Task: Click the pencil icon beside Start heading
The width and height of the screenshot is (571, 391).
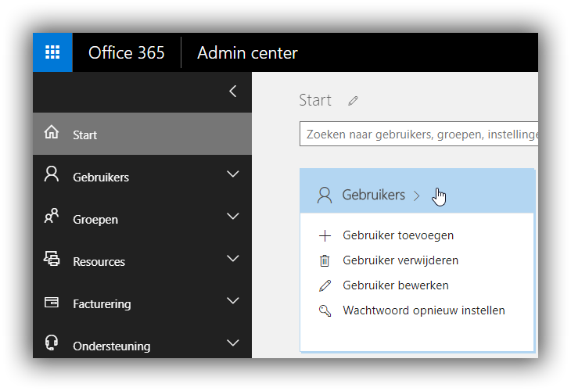Action: click(353, 100)
